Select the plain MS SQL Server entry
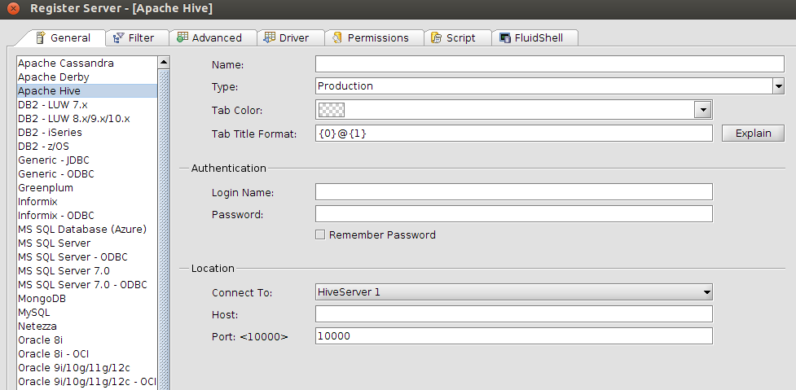The image size is (796, 390). [x=87, y=243]
